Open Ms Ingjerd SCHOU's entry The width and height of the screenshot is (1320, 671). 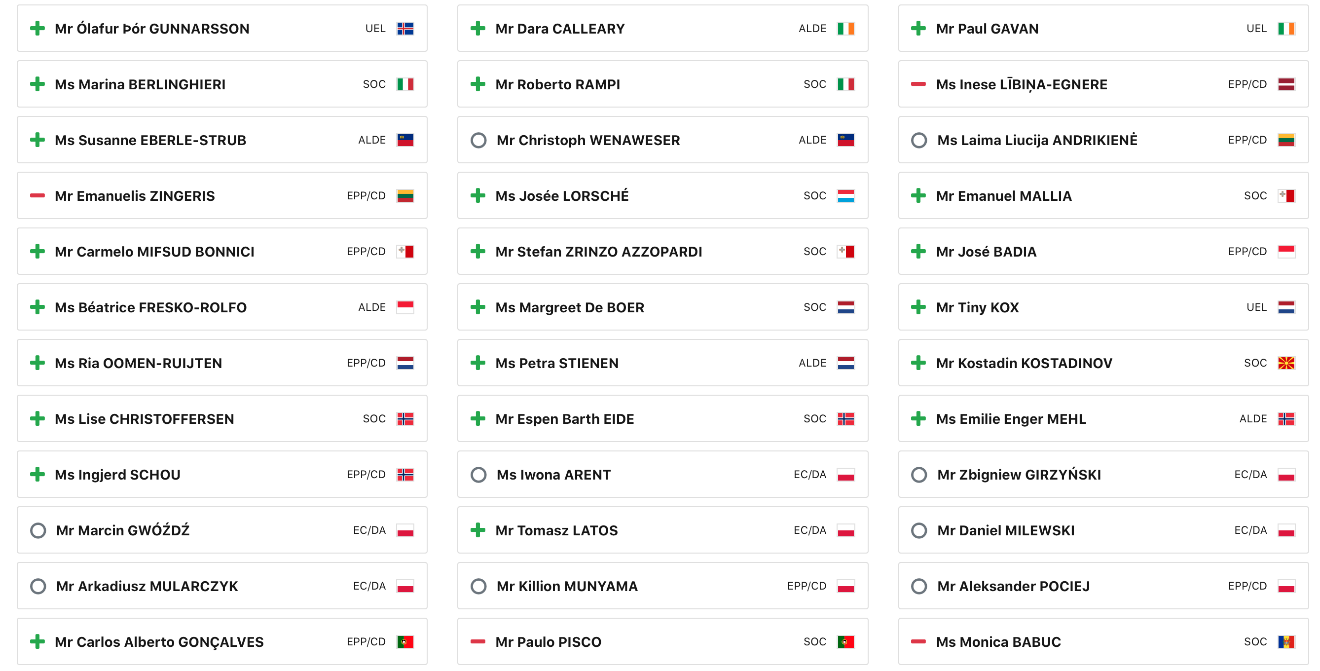(222, 474)
